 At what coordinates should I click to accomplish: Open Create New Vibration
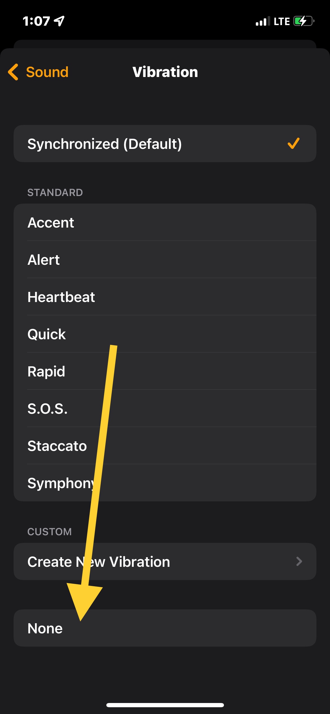(x=99, y=562)
